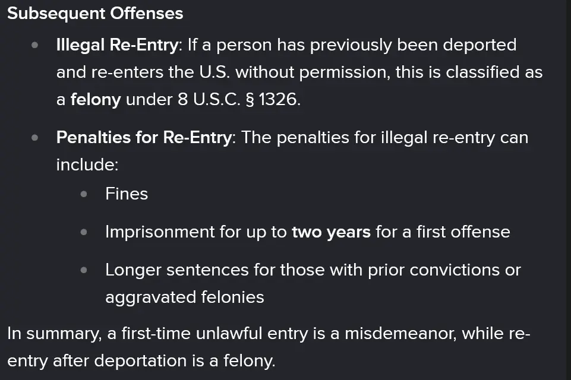Click the "Fines" list item
571x380 pixels.
pyautogui.click(x=127, y=194)
